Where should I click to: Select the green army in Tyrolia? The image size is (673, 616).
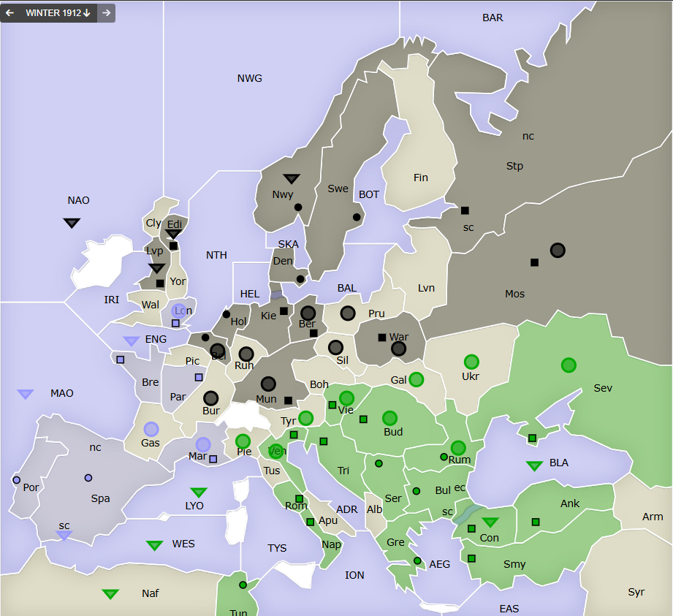tap(305, 418)
